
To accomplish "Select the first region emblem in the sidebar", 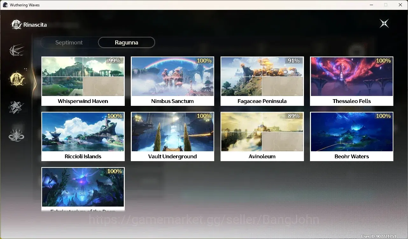I will point(17,51).
